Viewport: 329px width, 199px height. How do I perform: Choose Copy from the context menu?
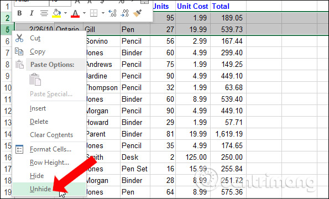click(49, 51)
